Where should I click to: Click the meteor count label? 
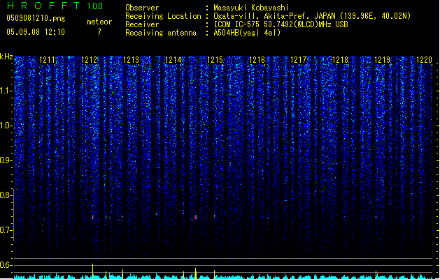coord(99,22)
